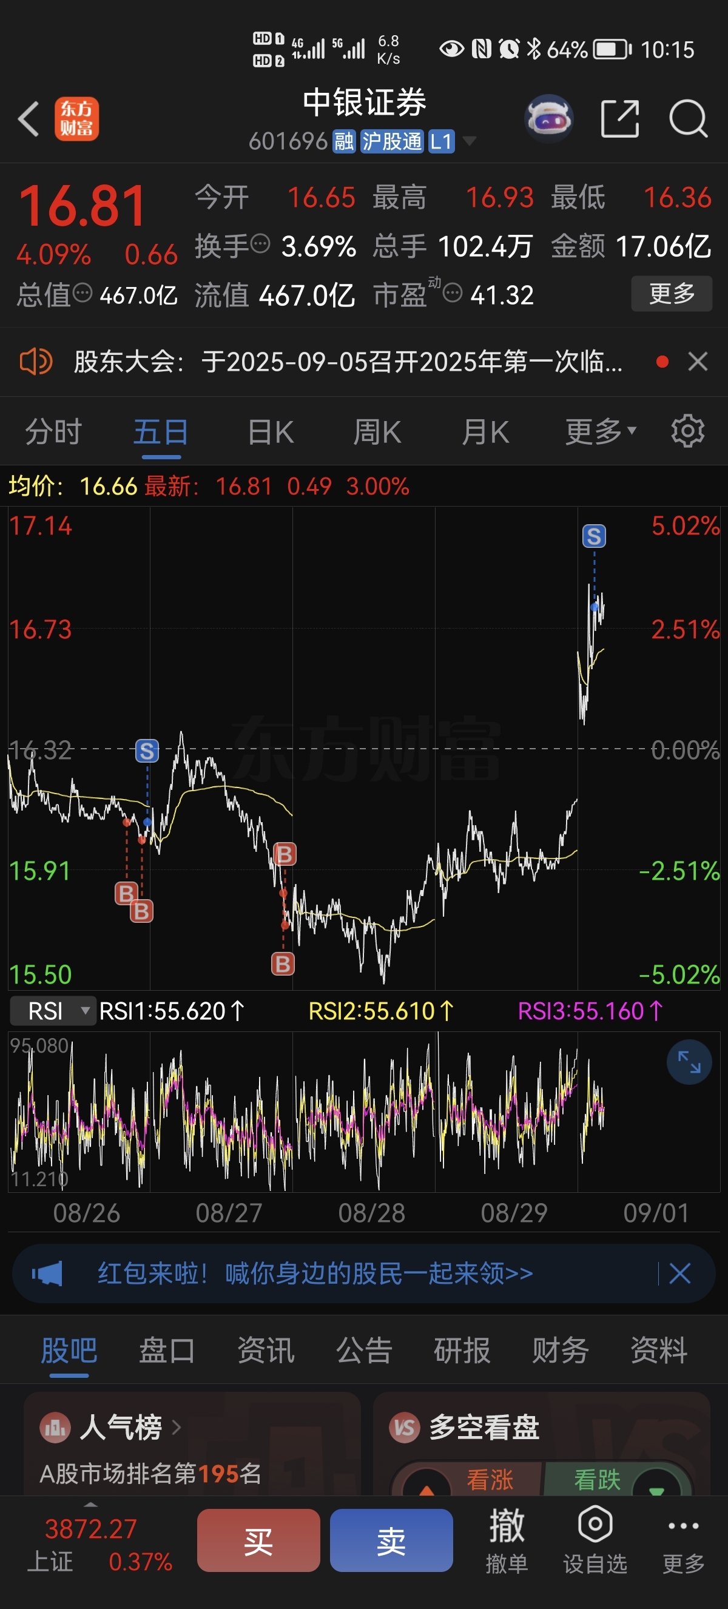Tap the 人气榜 chart icon
Viewport: 728px width, 1609px height.
click(x=55, y=1427)
